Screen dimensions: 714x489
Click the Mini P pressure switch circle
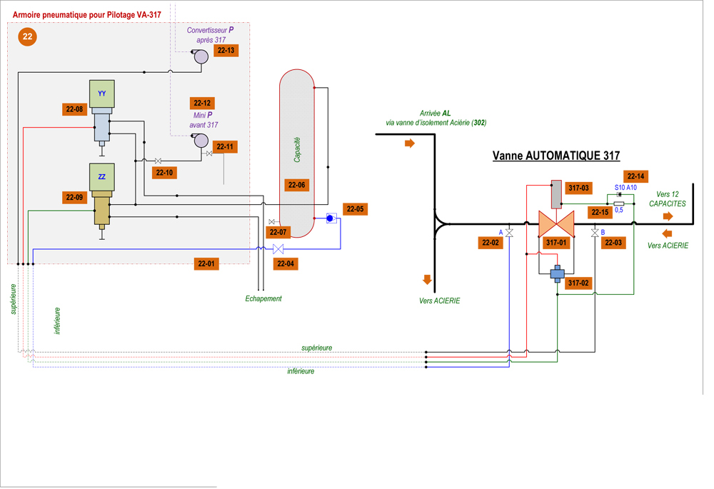coord(201,141)
